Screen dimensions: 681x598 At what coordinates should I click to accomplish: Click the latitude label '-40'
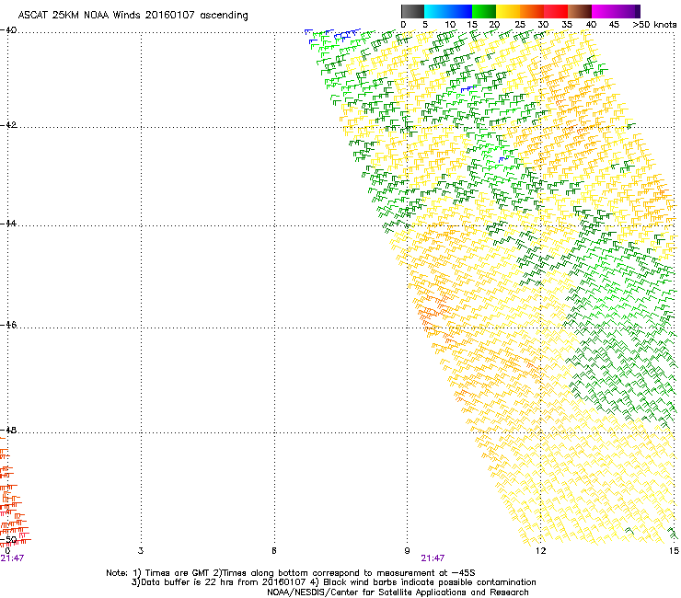[x=8, y=30]
